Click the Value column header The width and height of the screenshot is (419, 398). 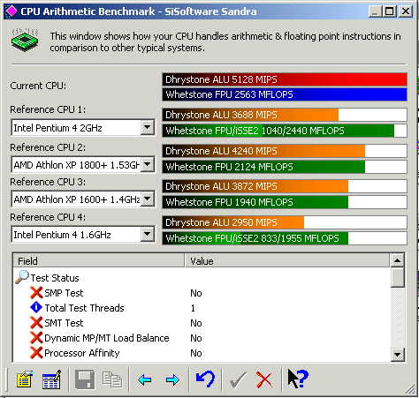click(287, 260)
